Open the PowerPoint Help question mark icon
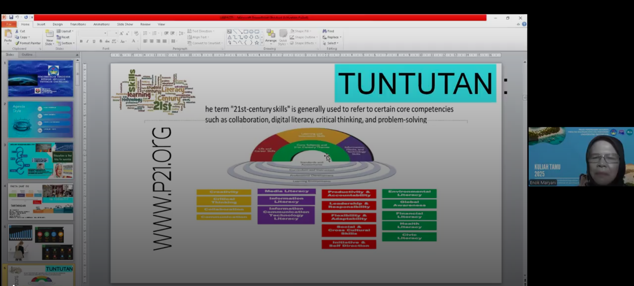Image resolution: width=634 pixels, height=286 pixels. 524,24
